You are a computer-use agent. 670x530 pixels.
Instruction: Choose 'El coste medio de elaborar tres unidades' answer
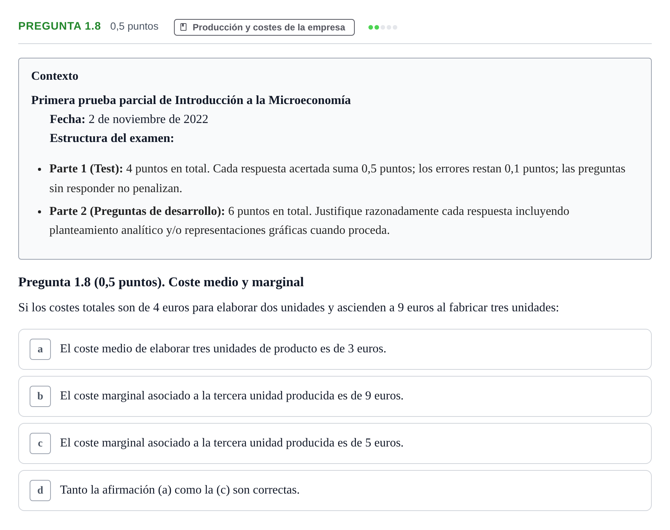tap(335, 349)
